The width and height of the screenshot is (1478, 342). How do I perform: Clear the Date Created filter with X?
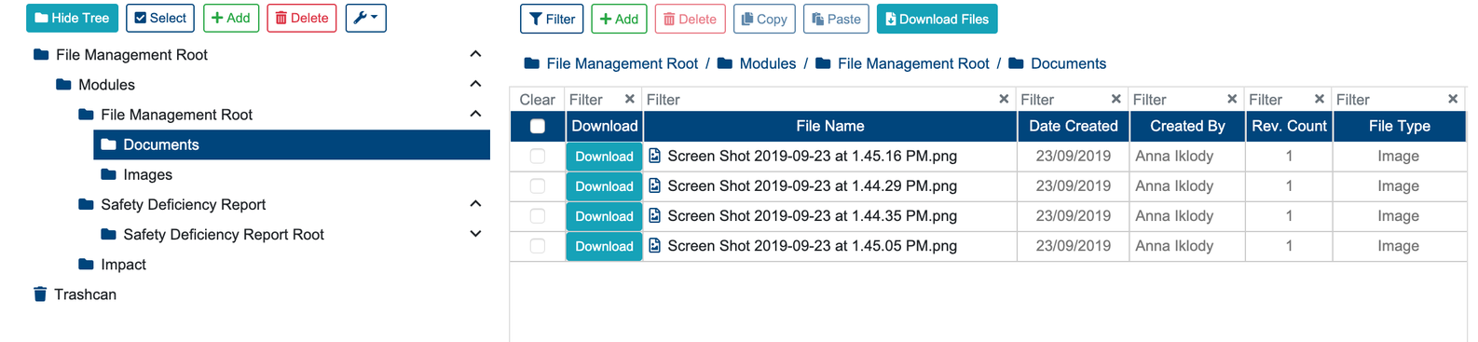(1115, 99)
